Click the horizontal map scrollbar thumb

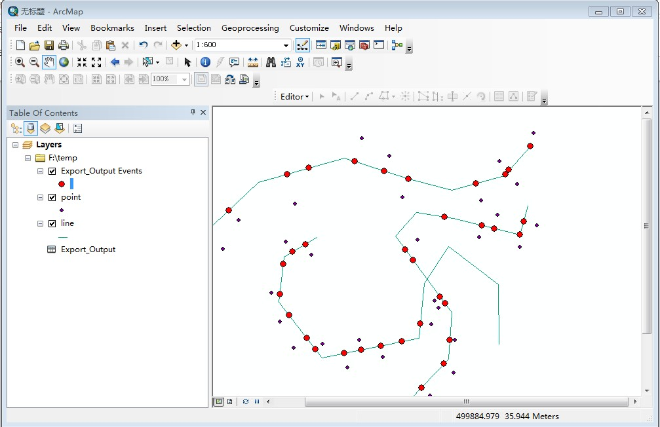point(467,401)
